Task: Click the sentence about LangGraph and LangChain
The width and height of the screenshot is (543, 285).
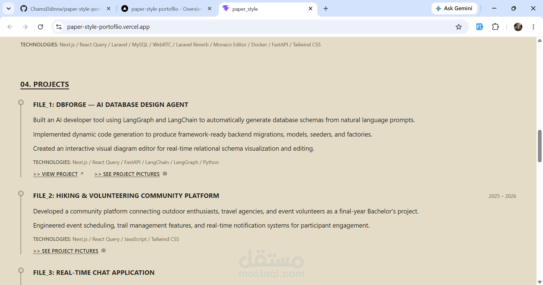Action: coord(224,120)
